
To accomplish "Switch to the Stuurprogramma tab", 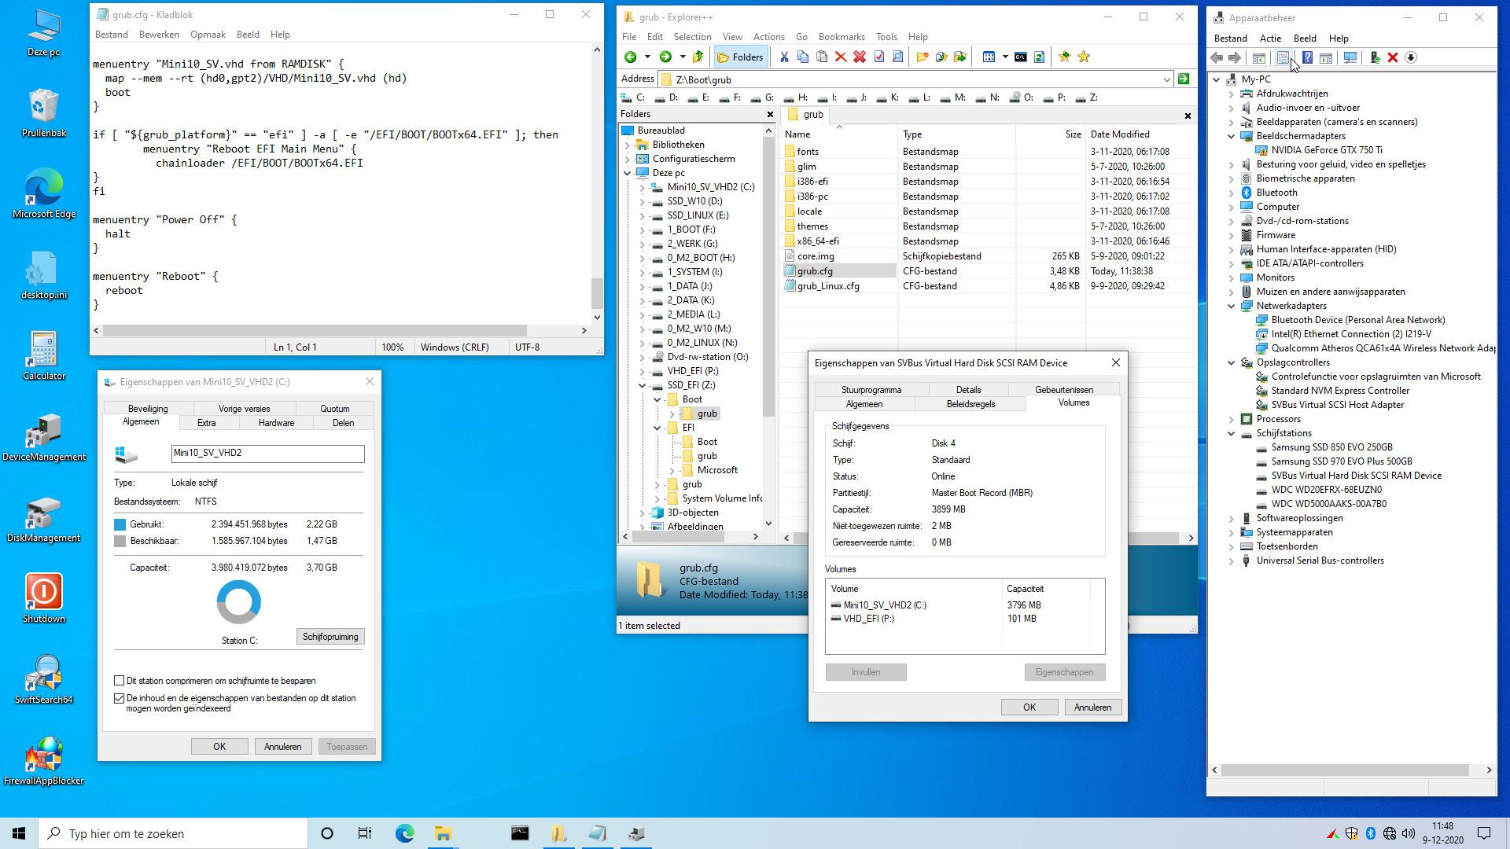I will click(871, 390).
